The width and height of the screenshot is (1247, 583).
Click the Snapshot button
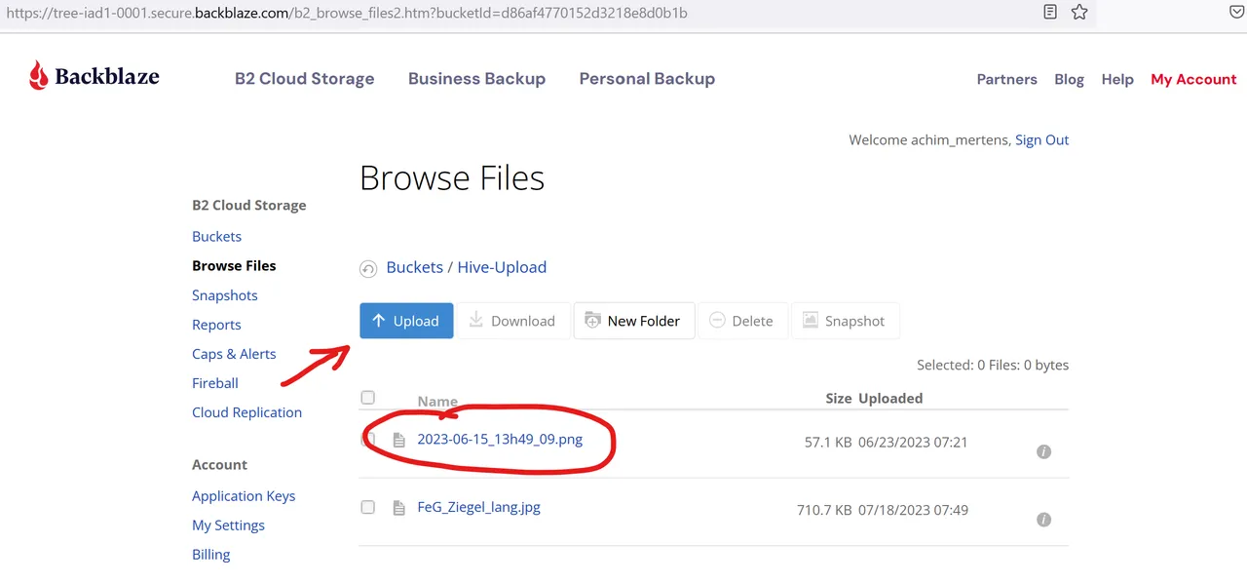pos(846,321)
